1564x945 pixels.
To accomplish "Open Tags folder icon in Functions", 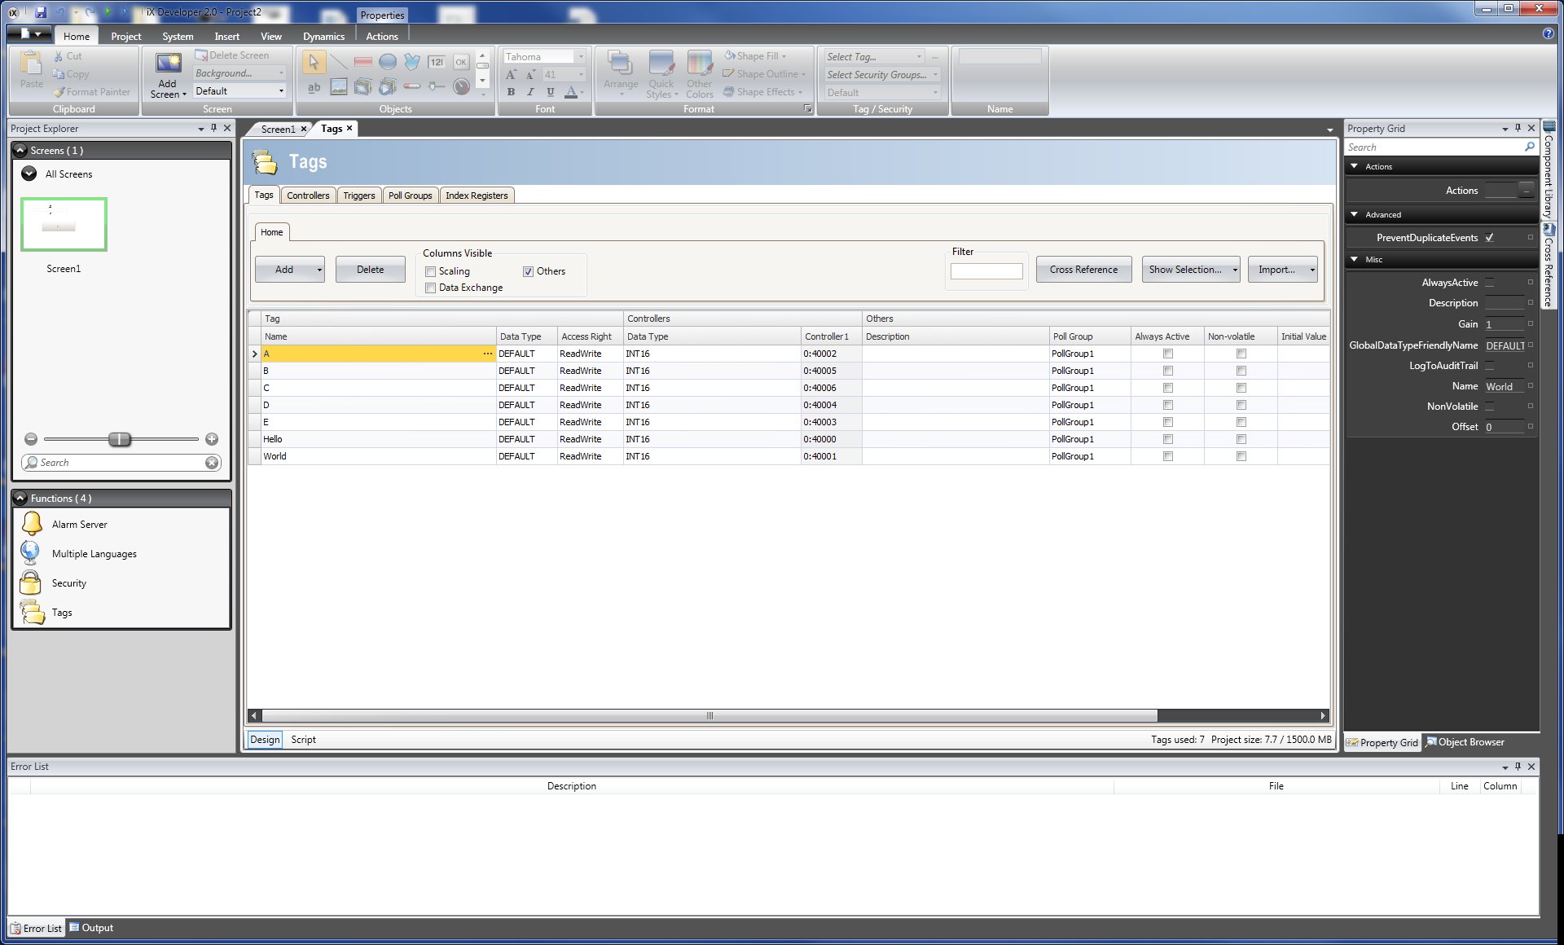I will tap(33, 612).
